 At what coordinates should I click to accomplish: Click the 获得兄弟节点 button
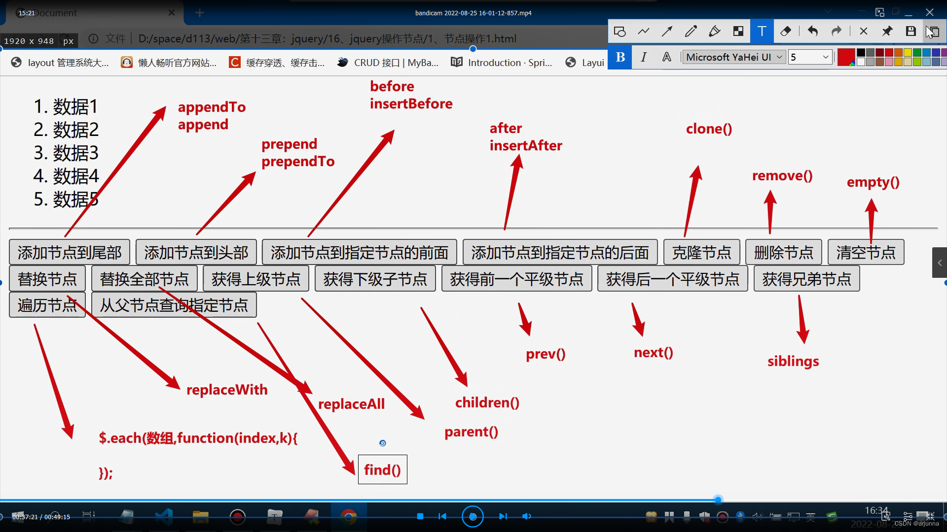pos(806,279)
